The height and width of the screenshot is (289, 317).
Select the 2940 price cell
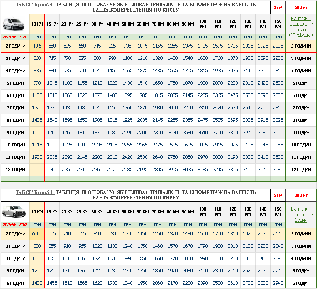[x=278, y=283]
